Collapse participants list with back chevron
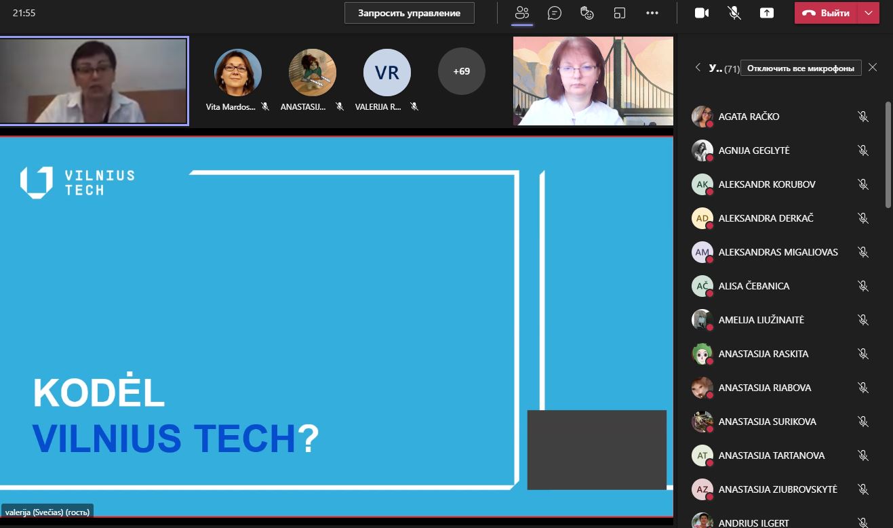 coord(698,68)
